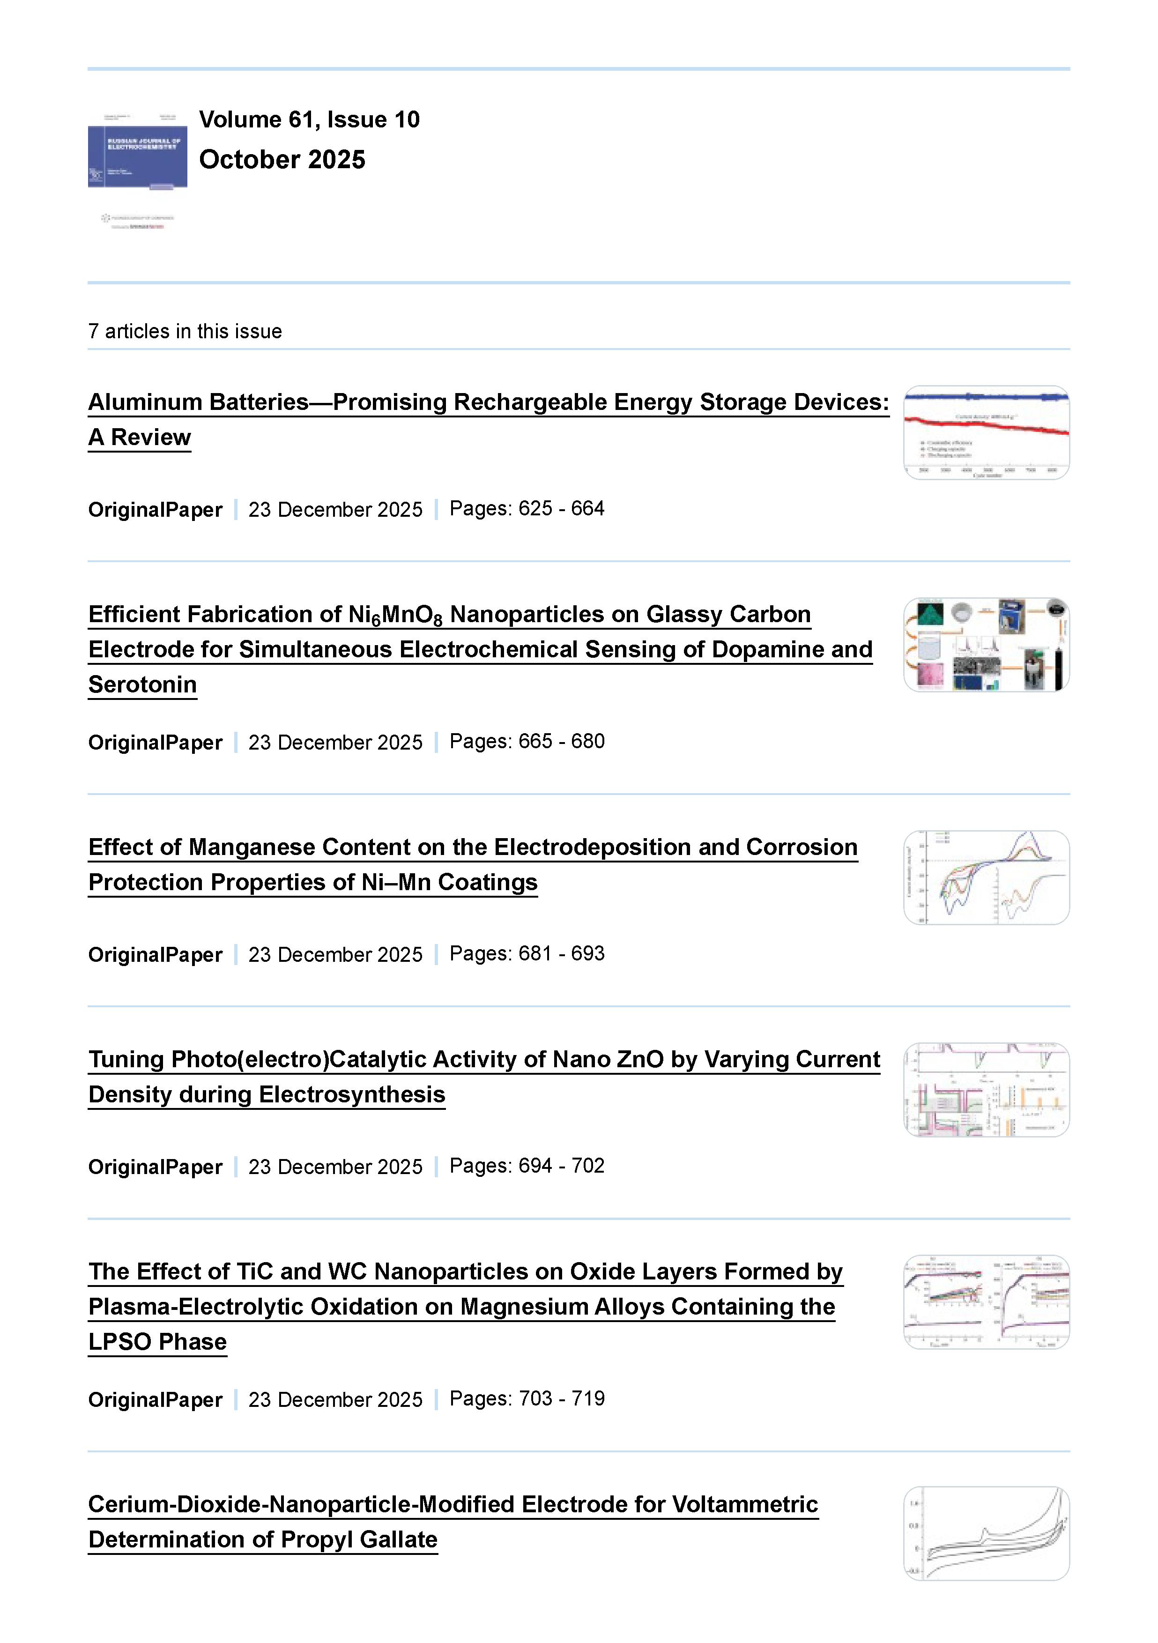
Task: Click the Ni6MnO8 fabrication scheme thumbnail
Action: [x=986, y=645]
